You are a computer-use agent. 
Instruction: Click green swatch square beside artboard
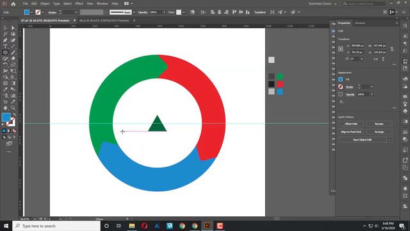tap(280, 76)
